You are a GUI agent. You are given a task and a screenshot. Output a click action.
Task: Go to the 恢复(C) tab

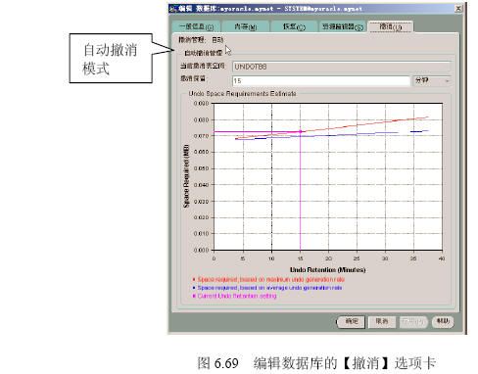[294, 26]
